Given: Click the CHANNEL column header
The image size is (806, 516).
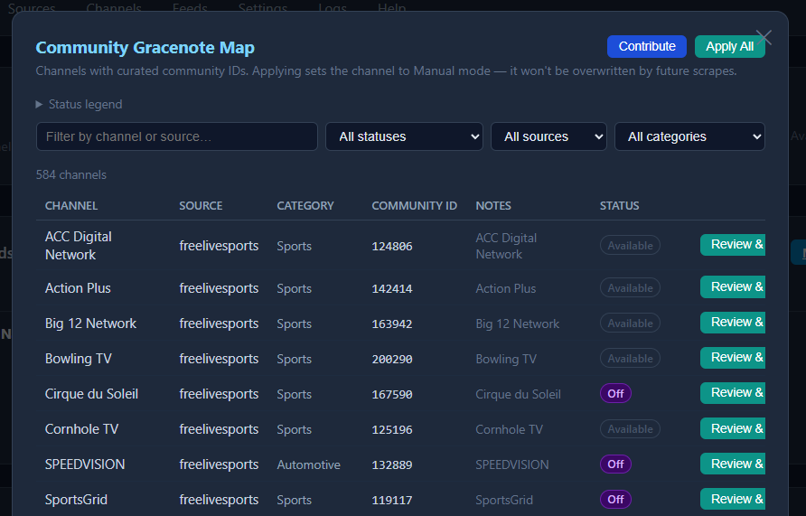Looking at the screenshot, I should click(71, 206).
